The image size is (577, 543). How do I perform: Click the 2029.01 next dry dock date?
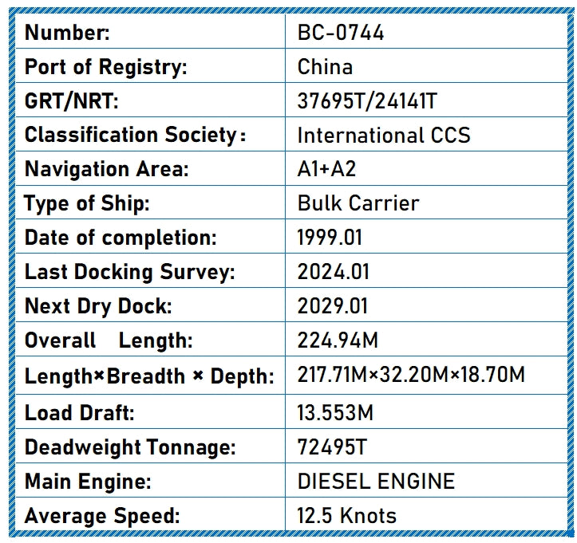coord(334,306)
